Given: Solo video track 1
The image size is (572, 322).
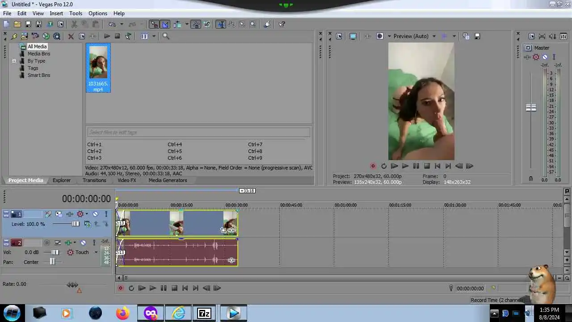Looking at the screenshot, I should (106, 214).
